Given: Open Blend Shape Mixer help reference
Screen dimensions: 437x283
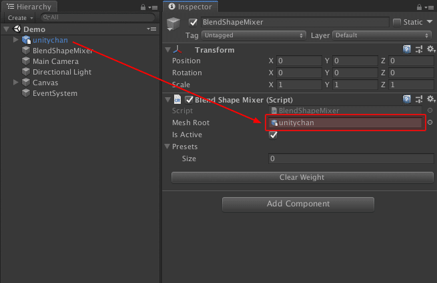Looking at the screenshot, I should pos(406,99).
